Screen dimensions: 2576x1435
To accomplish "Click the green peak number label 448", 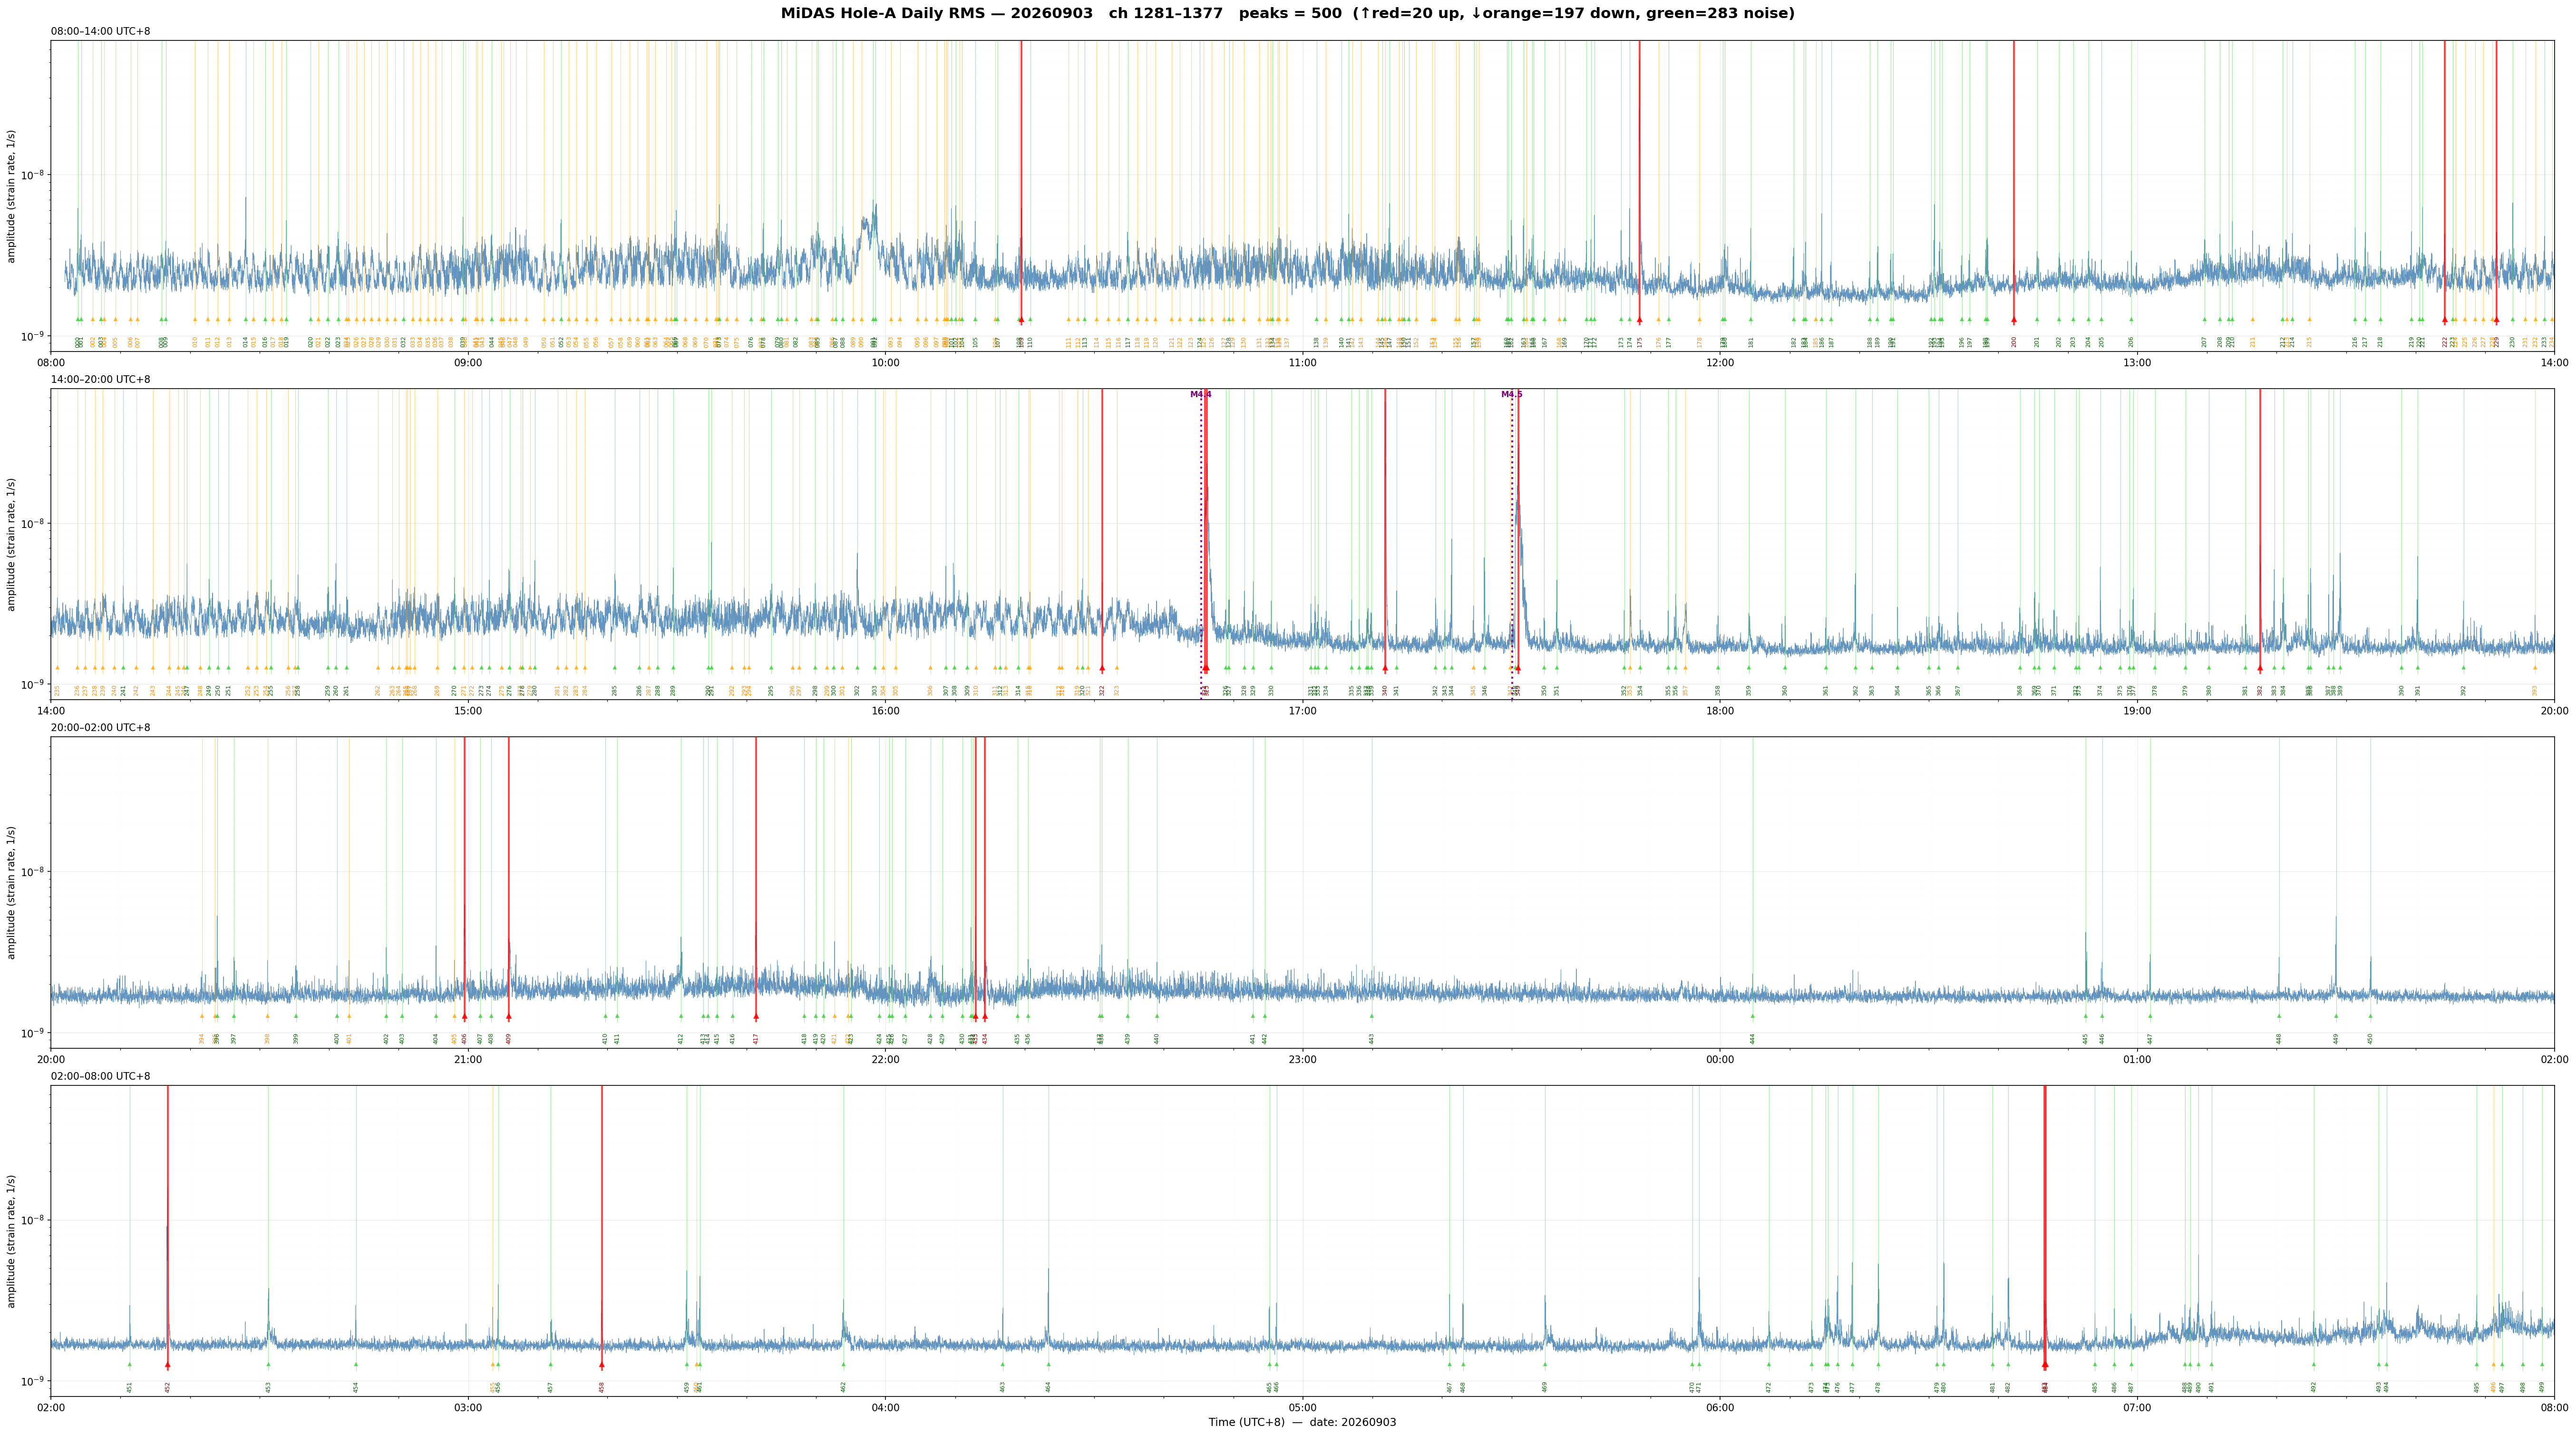I will point(2279,1039).
